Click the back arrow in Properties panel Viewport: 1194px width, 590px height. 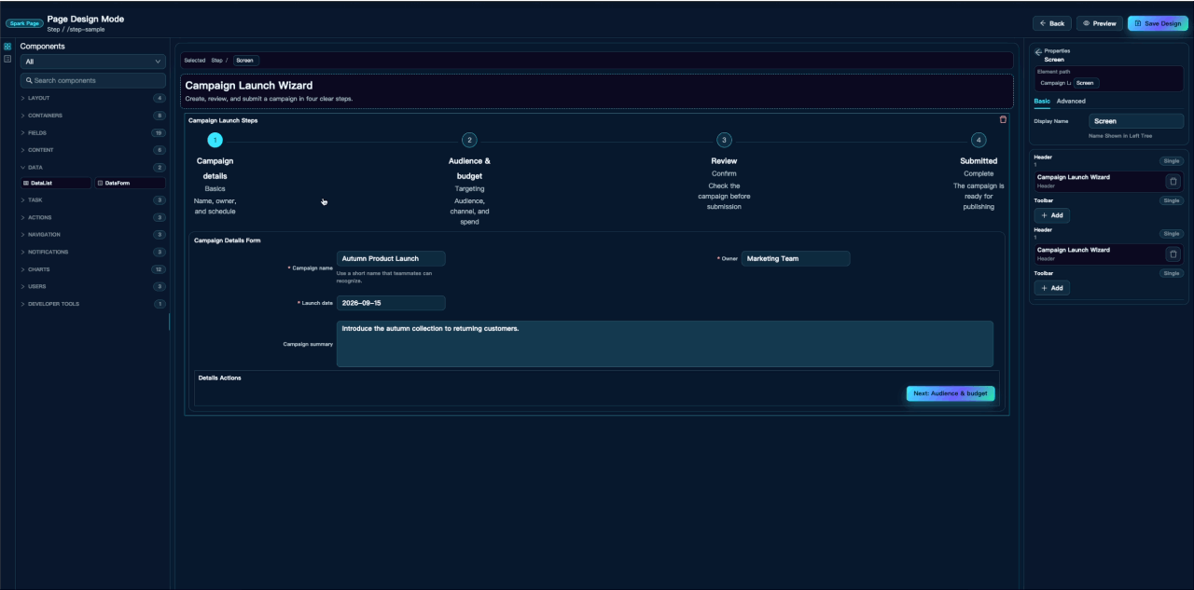(1038, 52)
